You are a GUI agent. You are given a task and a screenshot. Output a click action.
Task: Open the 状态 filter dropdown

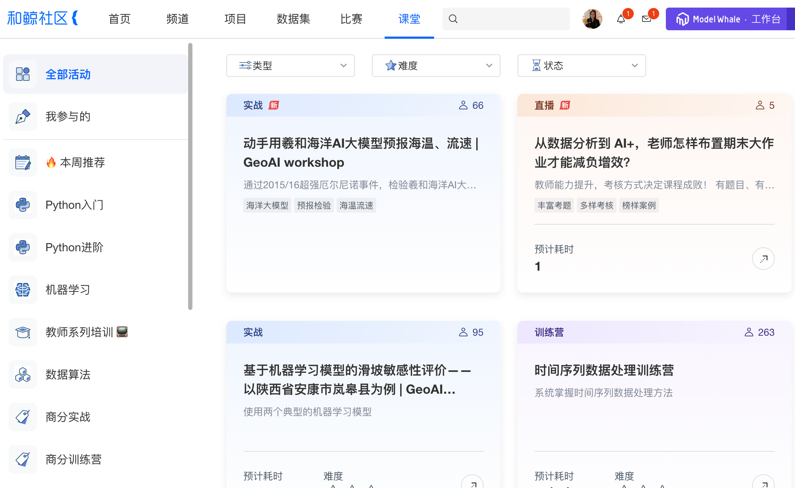click(x=581, y=66)
